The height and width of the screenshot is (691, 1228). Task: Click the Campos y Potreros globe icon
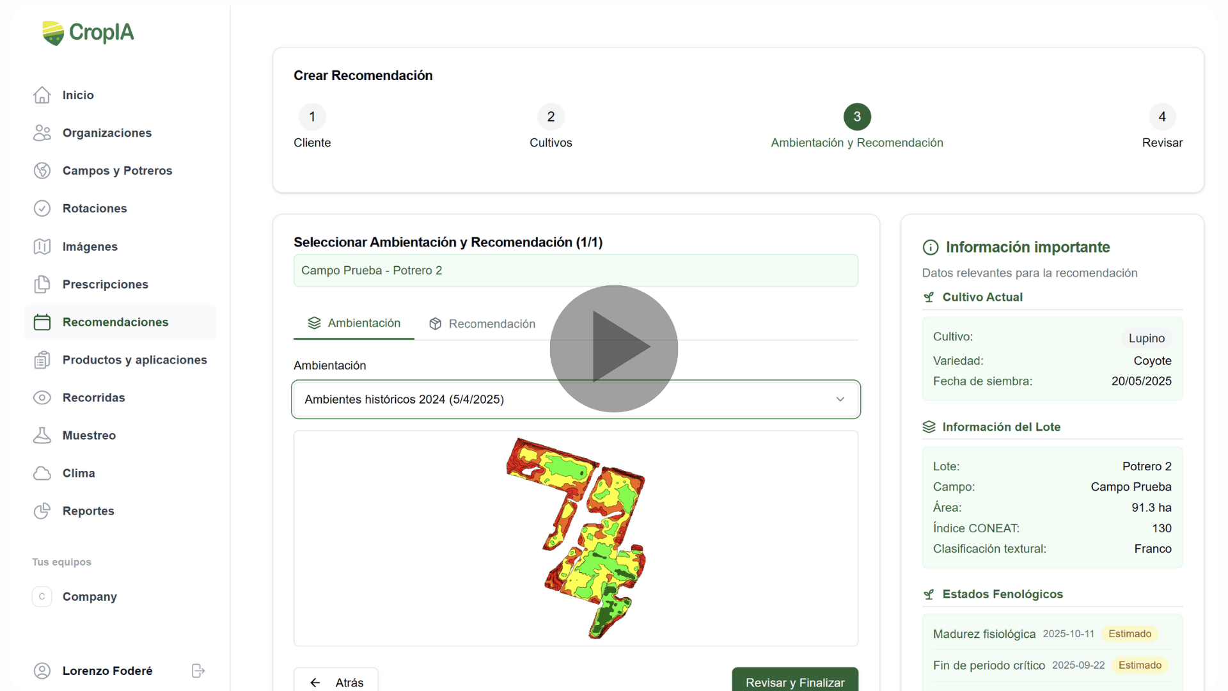click(x=42, y=170)
